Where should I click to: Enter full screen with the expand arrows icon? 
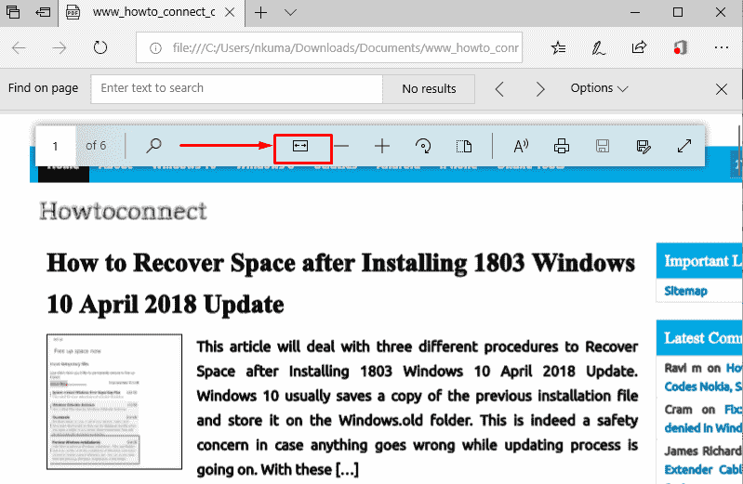[684, 146]
